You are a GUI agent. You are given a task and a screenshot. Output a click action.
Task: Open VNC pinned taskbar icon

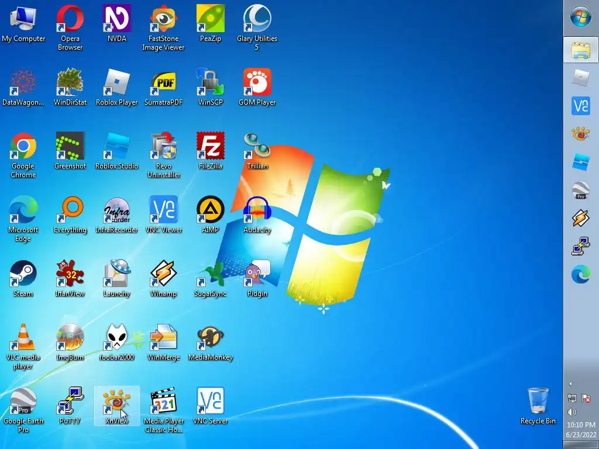[581, 106]
